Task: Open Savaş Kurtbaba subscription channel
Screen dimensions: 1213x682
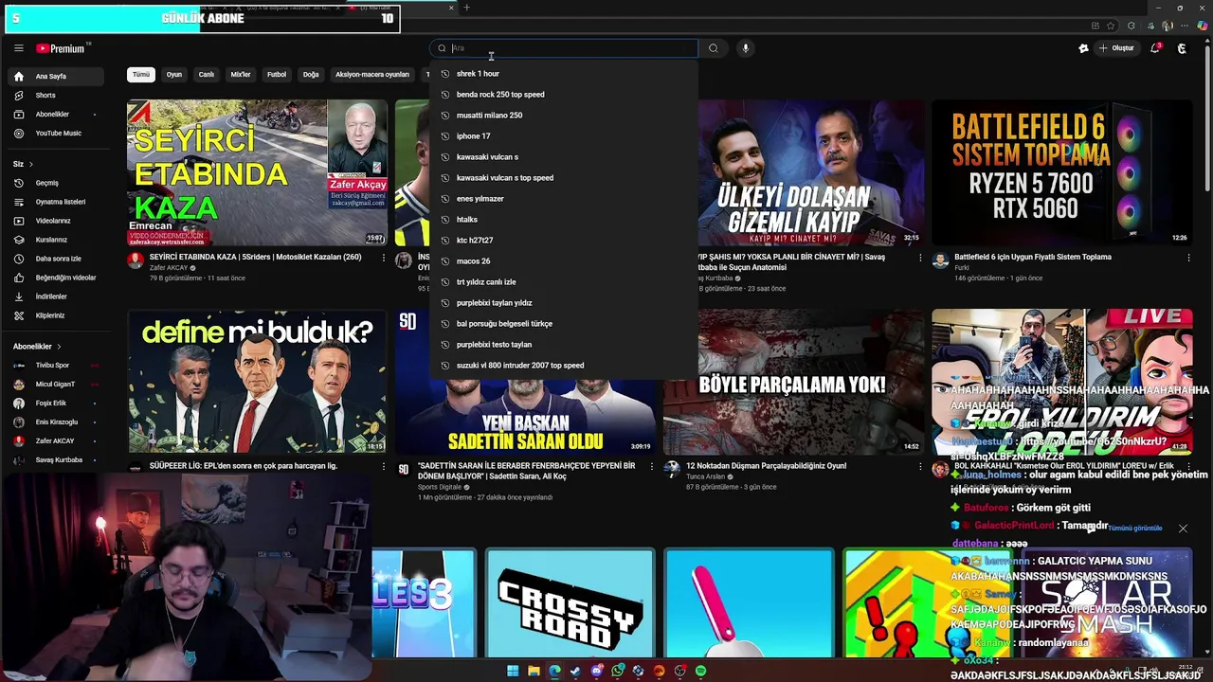Action: pyautogui.click(x=55, y=459)
